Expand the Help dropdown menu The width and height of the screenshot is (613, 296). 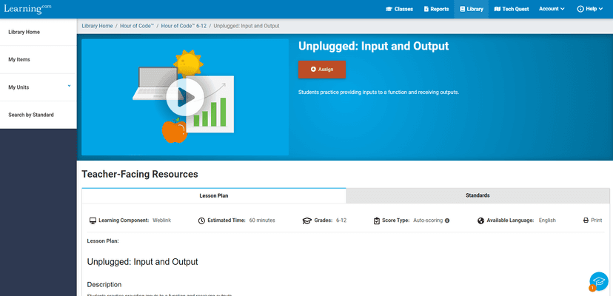pyautogui.click(x=590, y=9)
